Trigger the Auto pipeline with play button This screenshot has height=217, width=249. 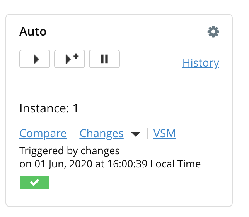pos(35,59)
